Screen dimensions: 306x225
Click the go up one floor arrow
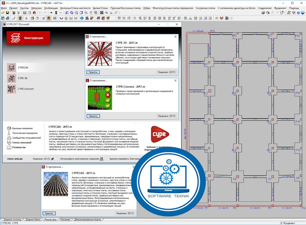(51, 13)
